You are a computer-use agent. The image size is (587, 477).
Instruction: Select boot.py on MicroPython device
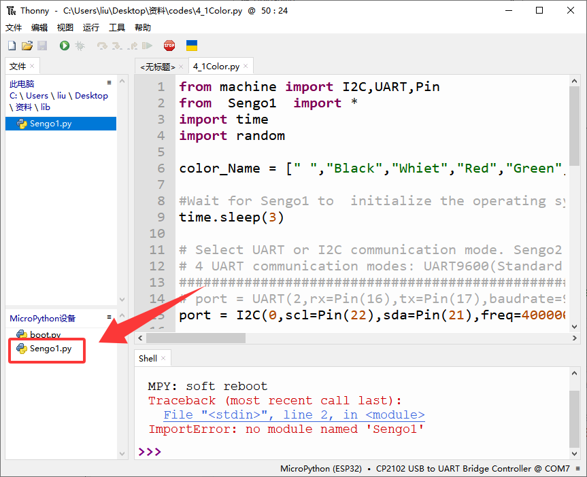46,334
